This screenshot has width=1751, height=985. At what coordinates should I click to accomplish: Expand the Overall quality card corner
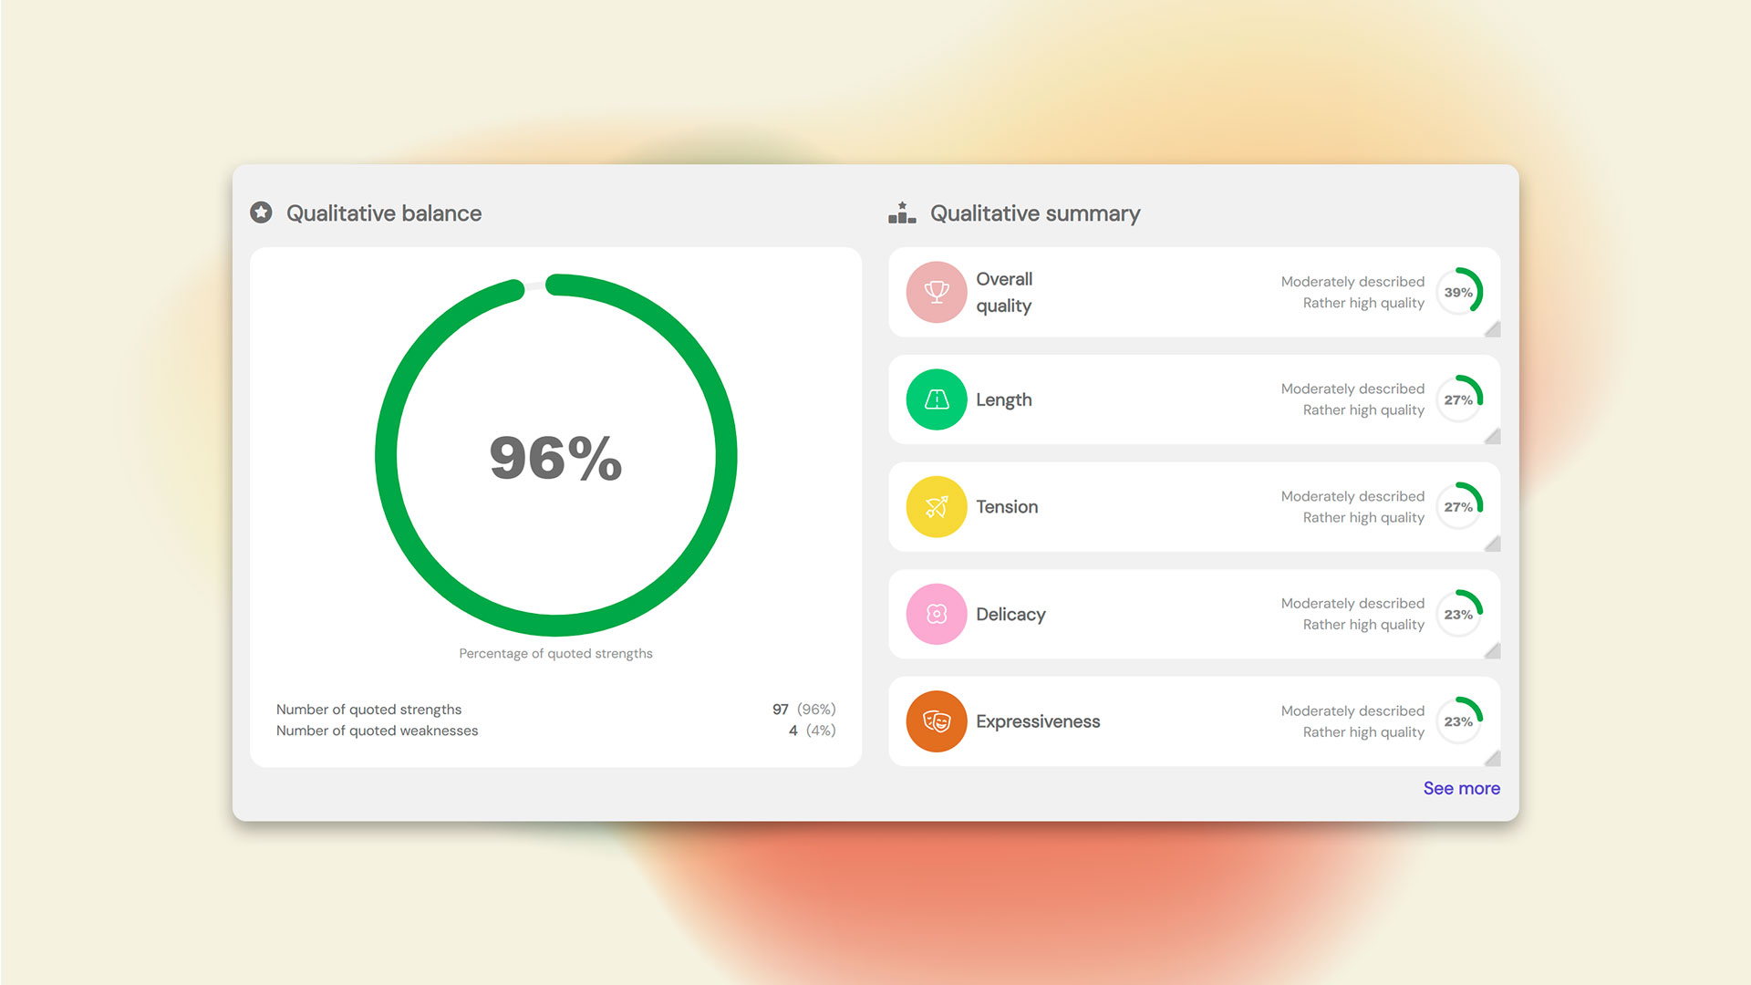click(x=1493, y=330)
